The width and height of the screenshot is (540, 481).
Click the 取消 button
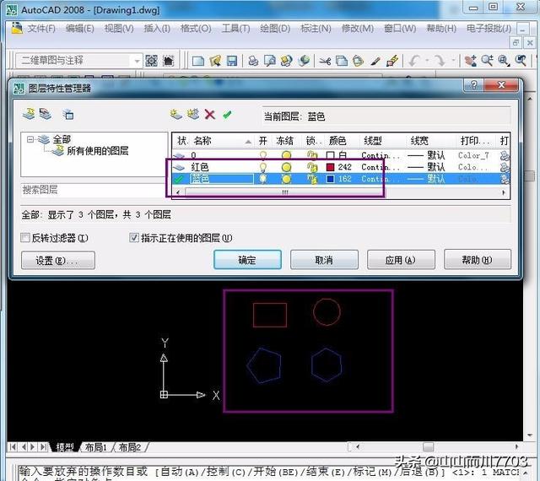pyautogui.click(x=324, y=260)
